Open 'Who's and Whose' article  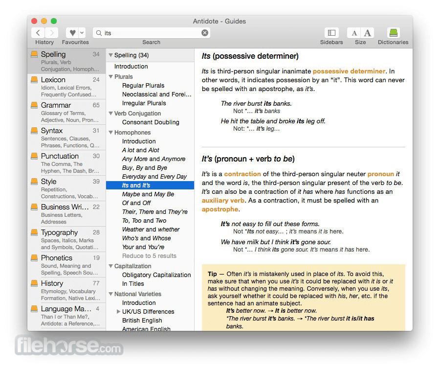point(147,238)
